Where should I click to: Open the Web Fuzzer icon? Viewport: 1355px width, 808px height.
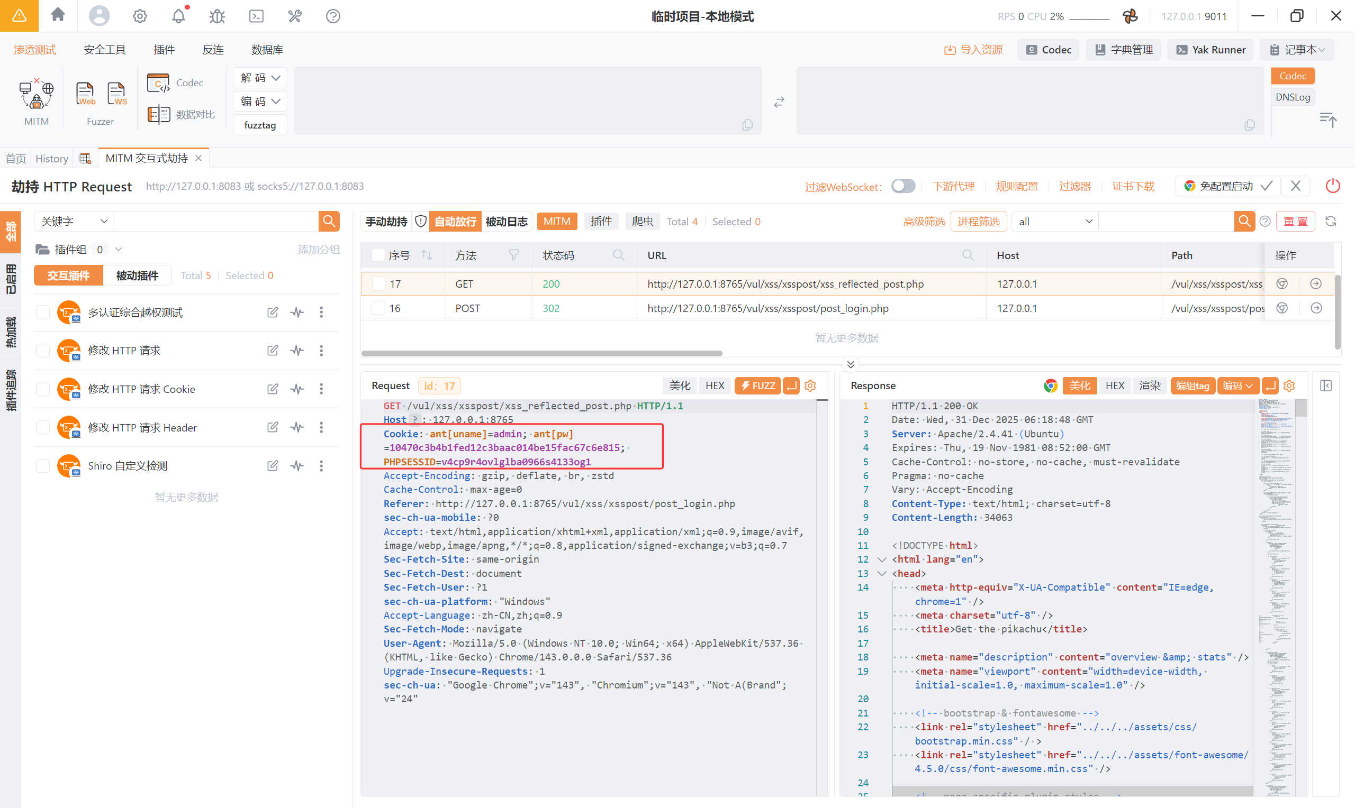86,94
